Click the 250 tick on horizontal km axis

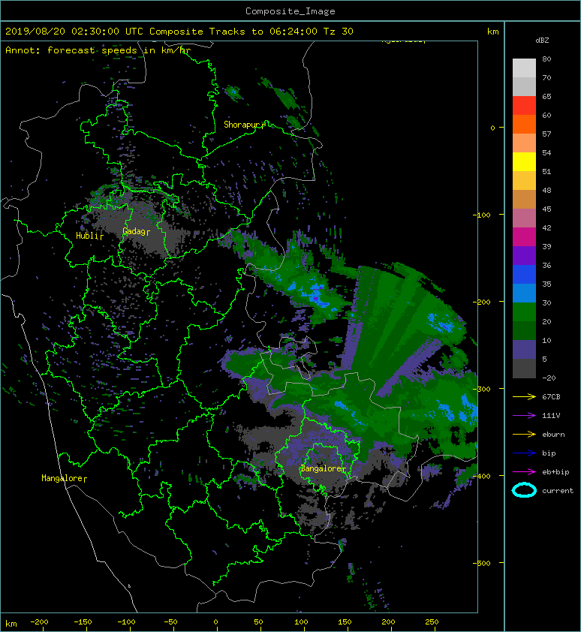[432, 622]
